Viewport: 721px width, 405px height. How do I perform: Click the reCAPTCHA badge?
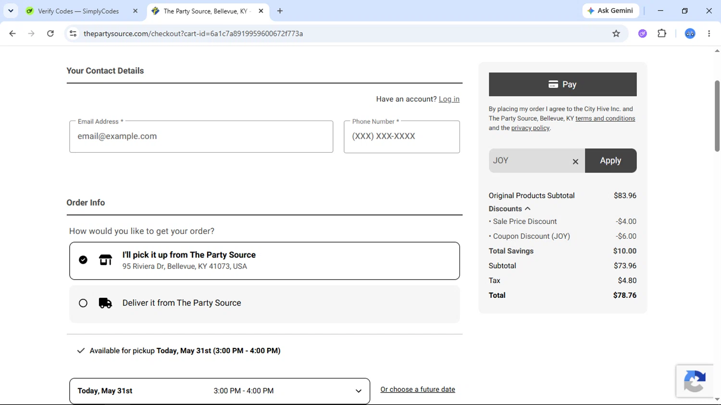tap(695, 381)
